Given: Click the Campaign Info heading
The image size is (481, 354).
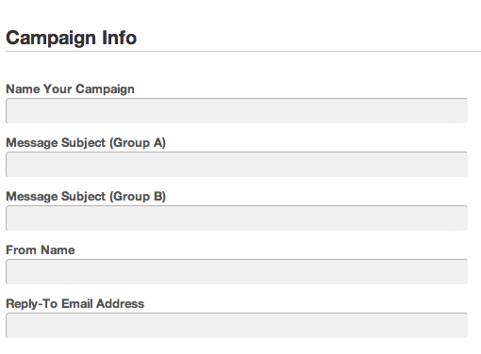Looking at the screenshot, I should tap(72, 39).
